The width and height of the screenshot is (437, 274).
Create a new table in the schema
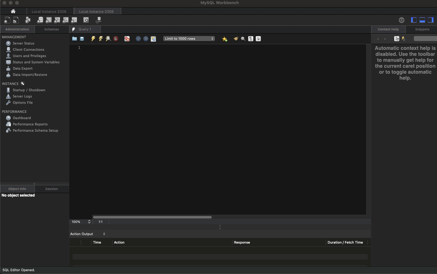tap(49, 20)
